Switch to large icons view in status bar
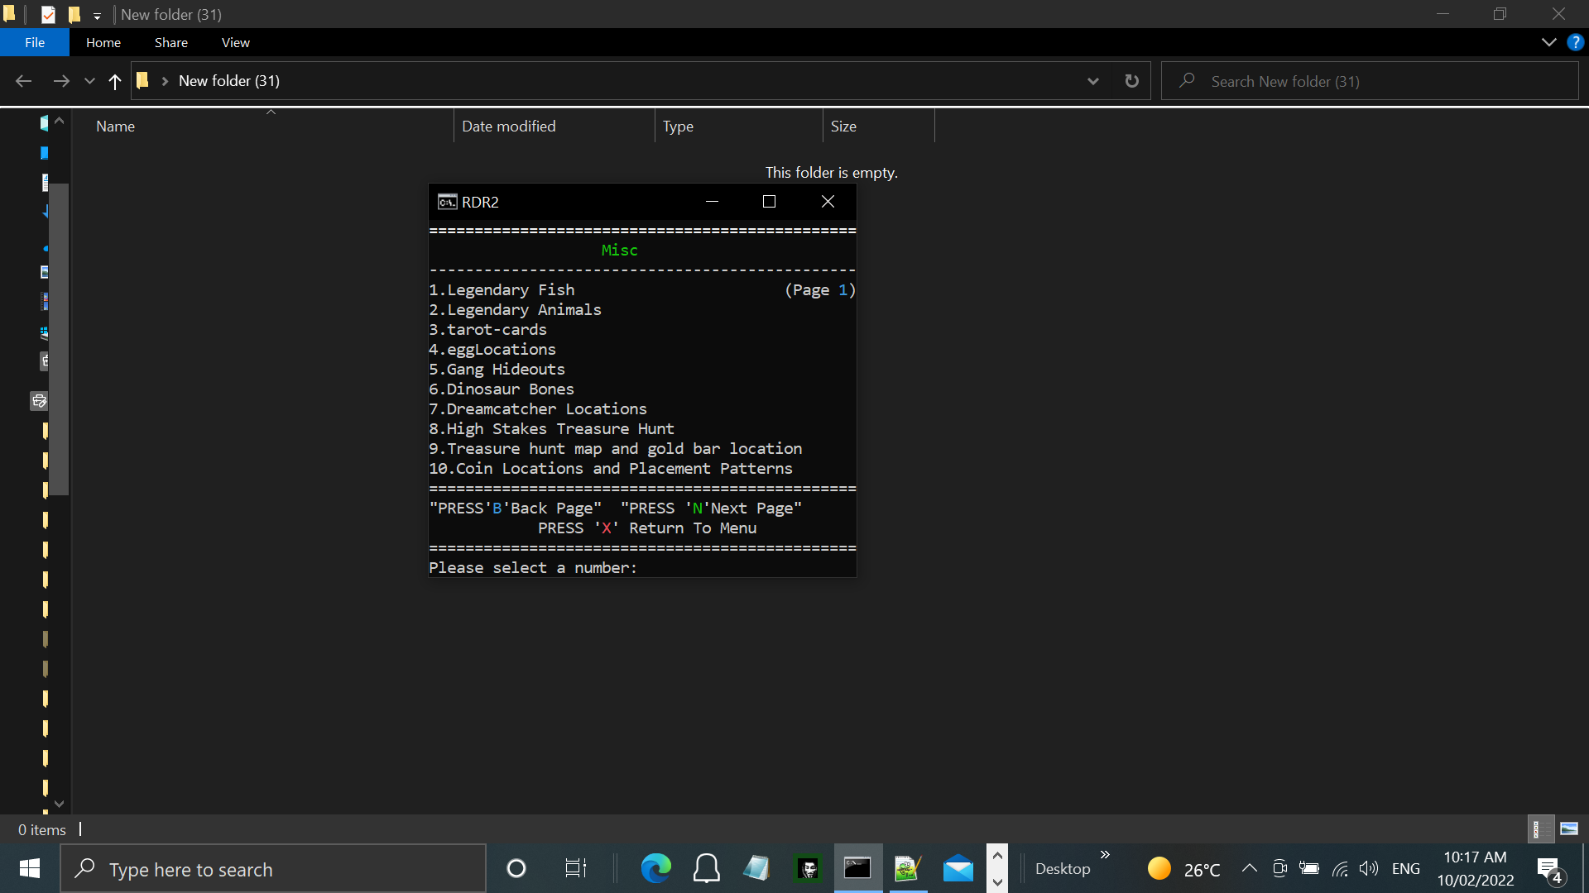Viewport: 1589px width, 893px height. (1569, 829)
